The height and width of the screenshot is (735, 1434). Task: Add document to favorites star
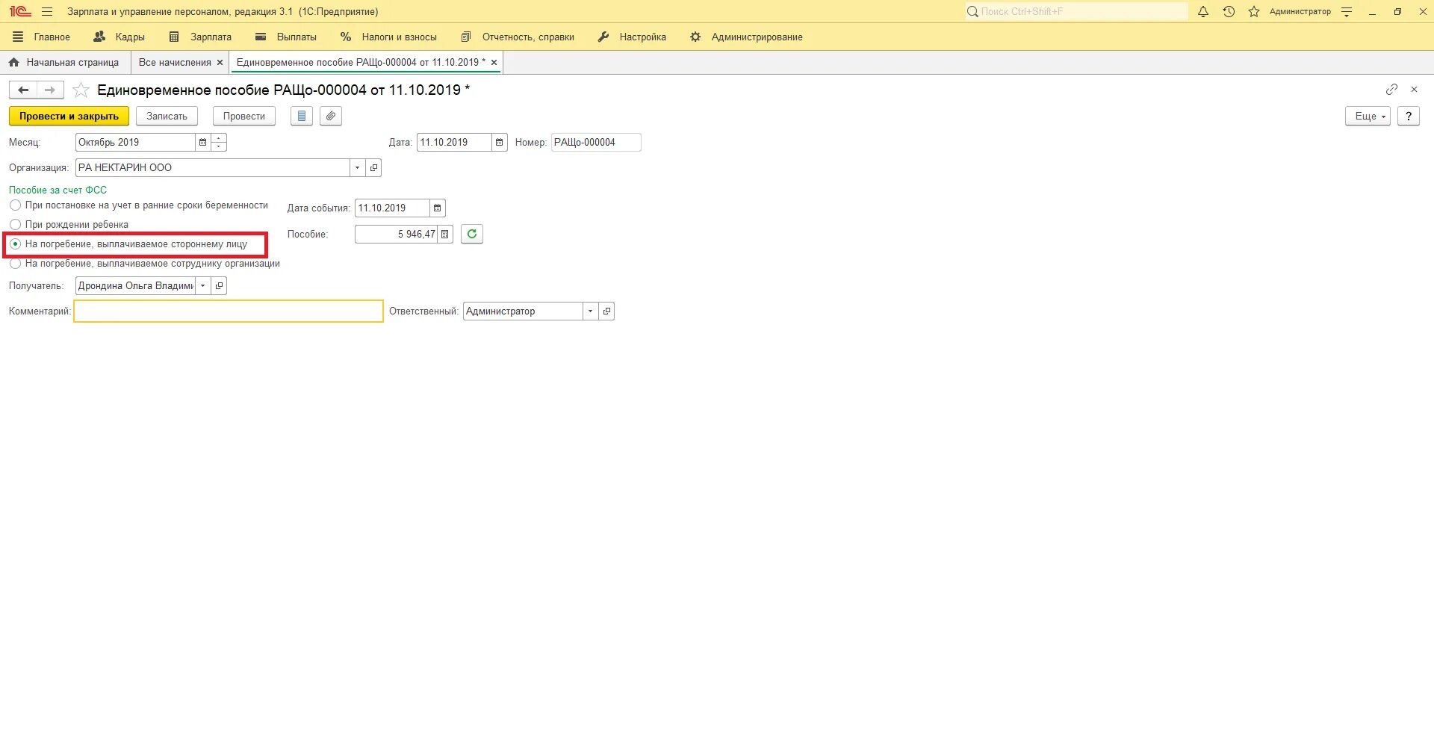81,90
